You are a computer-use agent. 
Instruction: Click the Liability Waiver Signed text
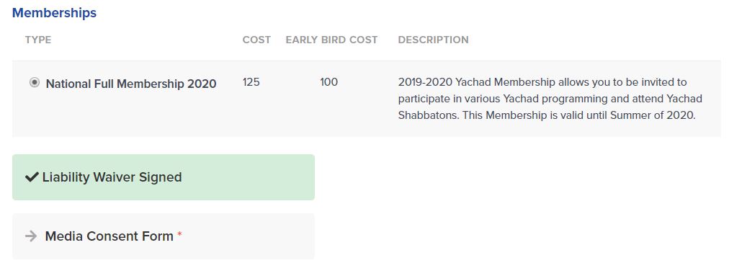112,177
